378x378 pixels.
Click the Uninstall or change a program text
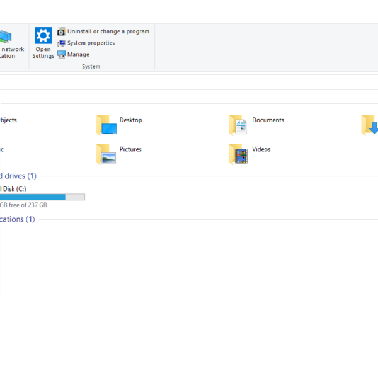108,31
